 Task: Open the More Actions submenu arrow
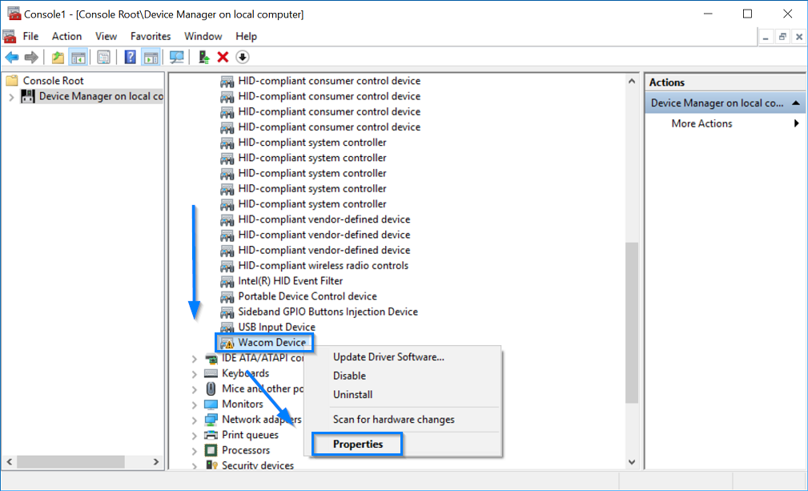797,123
